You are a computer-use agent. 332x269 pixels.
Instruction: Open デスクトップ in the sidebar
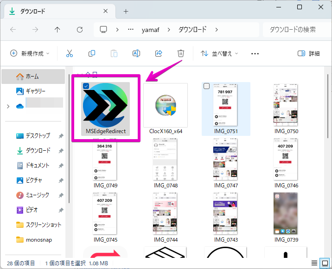pos(33,135)
